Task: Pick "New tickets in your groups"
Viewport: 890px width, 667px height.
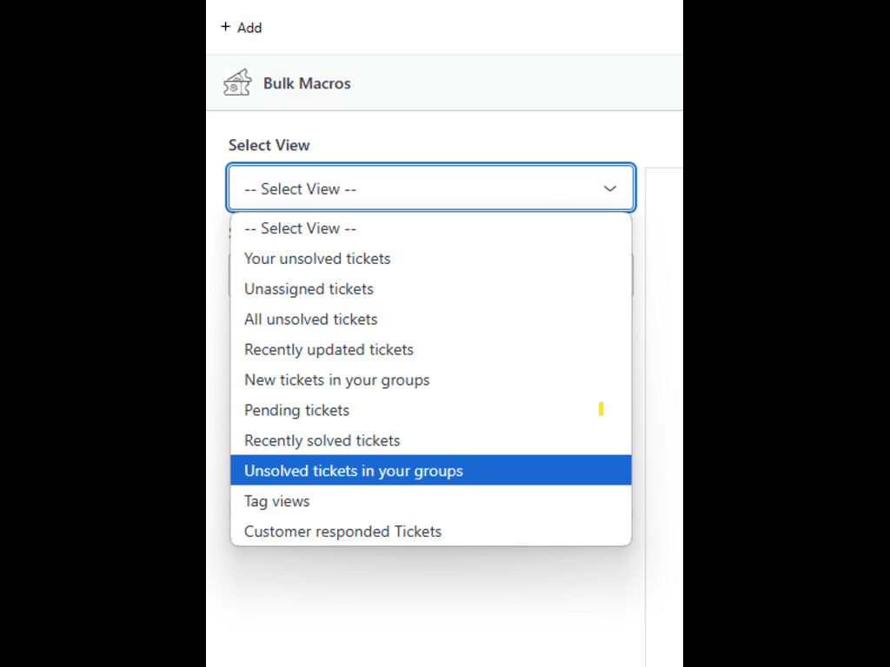Action: pos(336,380)
